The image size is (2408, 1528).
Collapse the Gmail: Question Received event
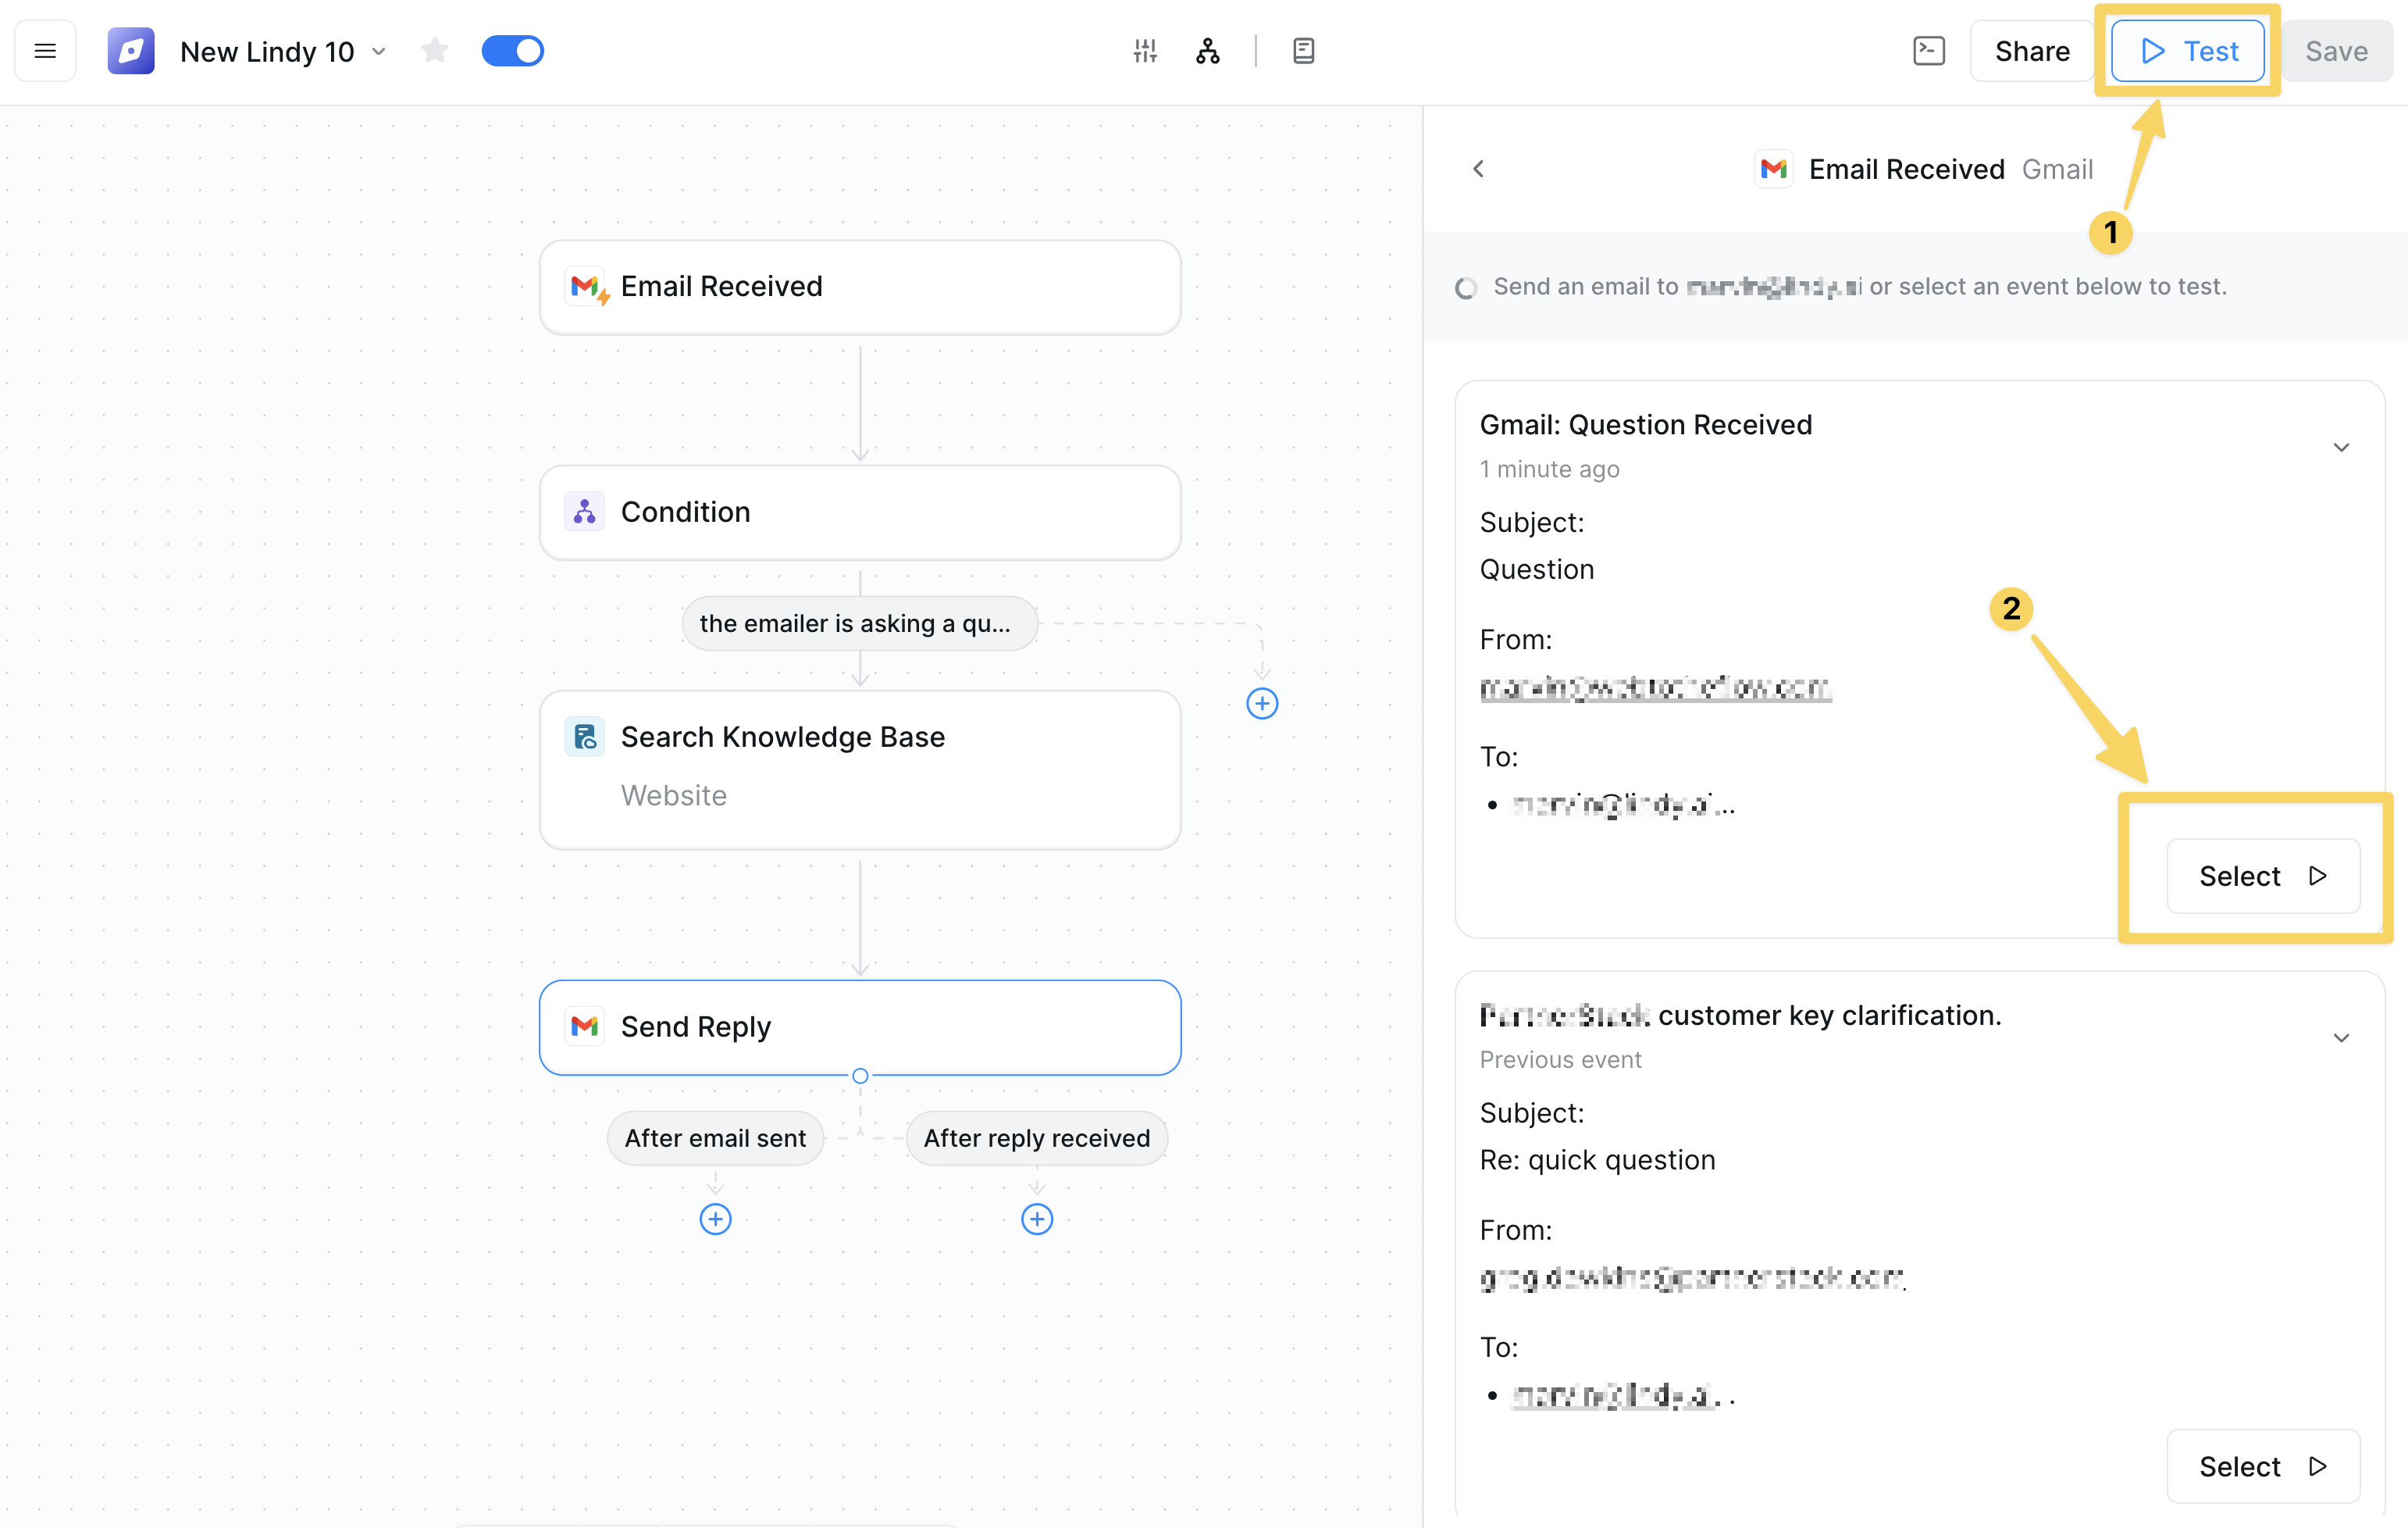coord(2341,448)
